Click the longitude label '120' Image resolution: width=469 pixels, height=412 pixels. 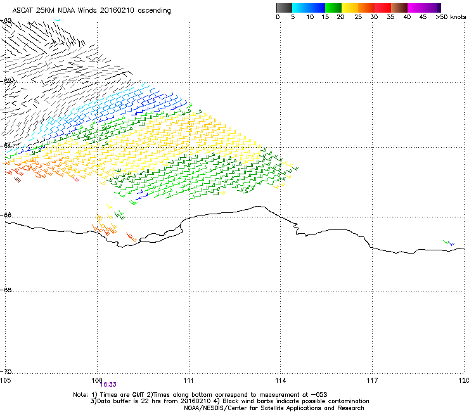pos(464,380)
